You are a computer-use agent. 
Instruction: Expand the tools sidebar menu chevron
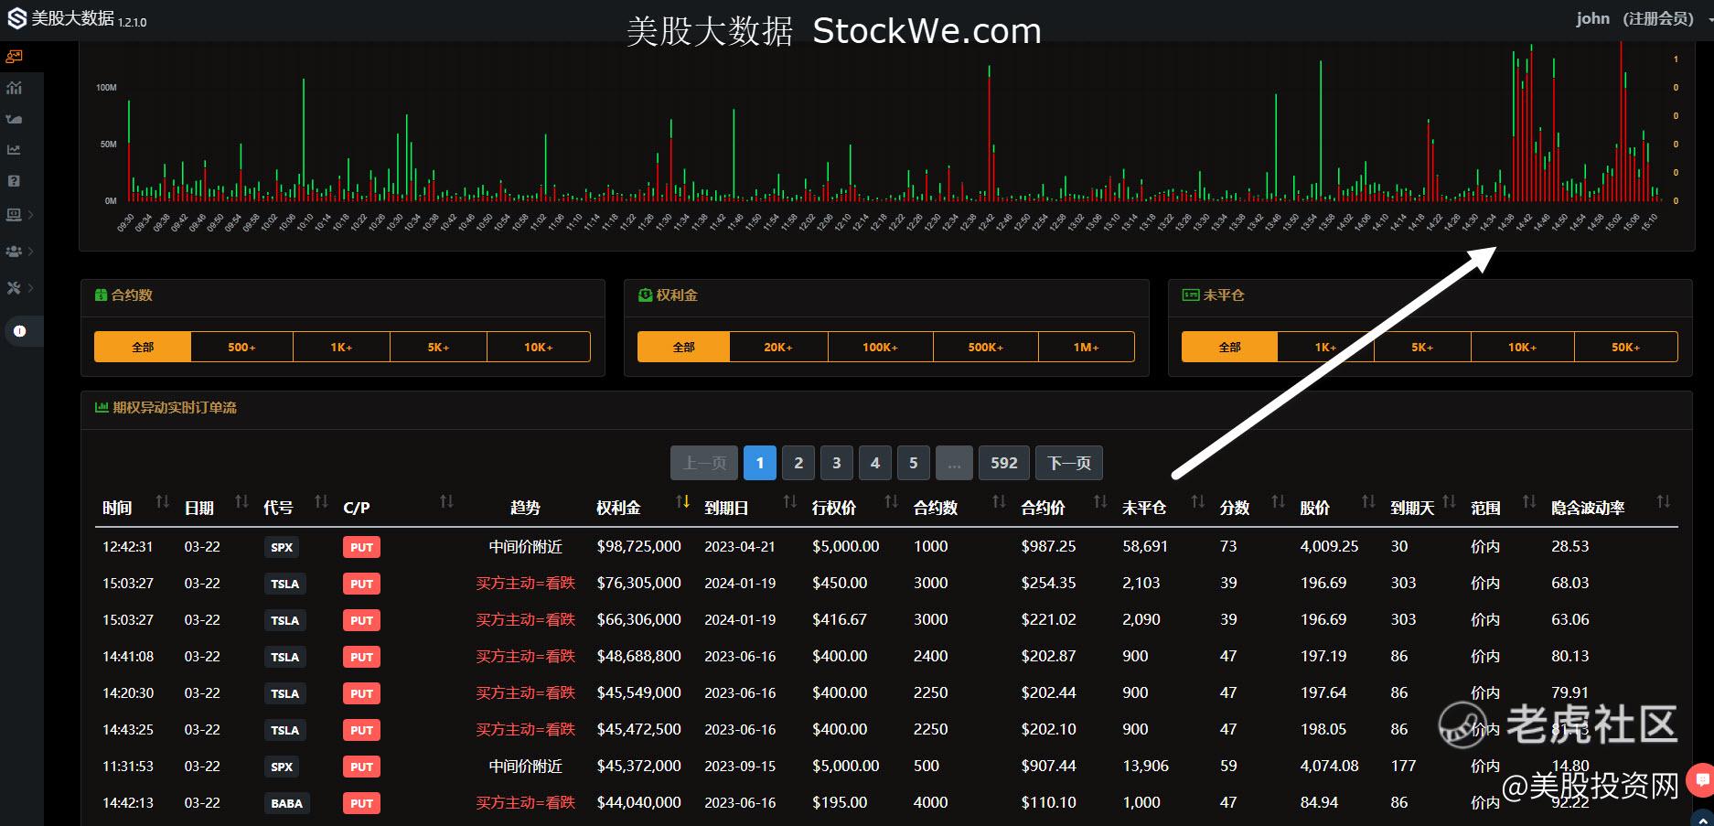(31, 287)
